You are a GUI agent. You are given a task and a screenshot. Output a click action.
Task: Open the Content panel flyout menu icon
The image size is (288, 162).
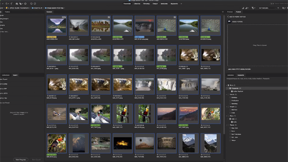click(223, 12)
